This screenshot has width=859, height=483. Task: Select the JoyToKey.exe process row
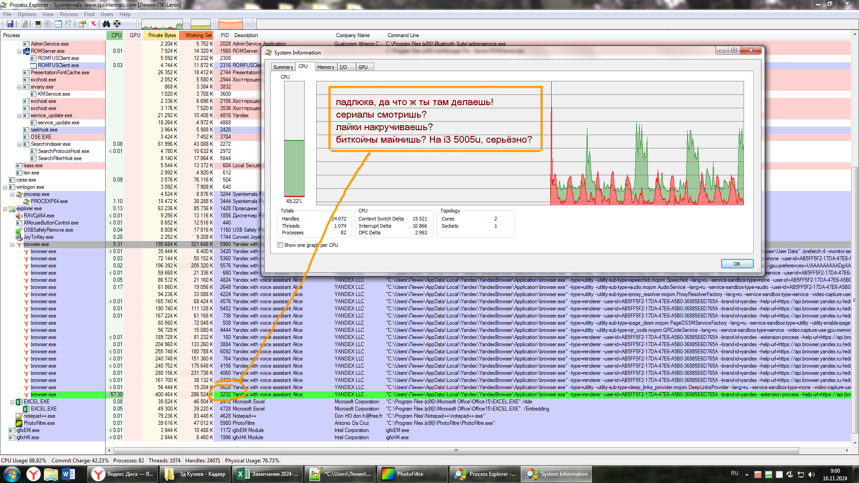pos(425,237)
